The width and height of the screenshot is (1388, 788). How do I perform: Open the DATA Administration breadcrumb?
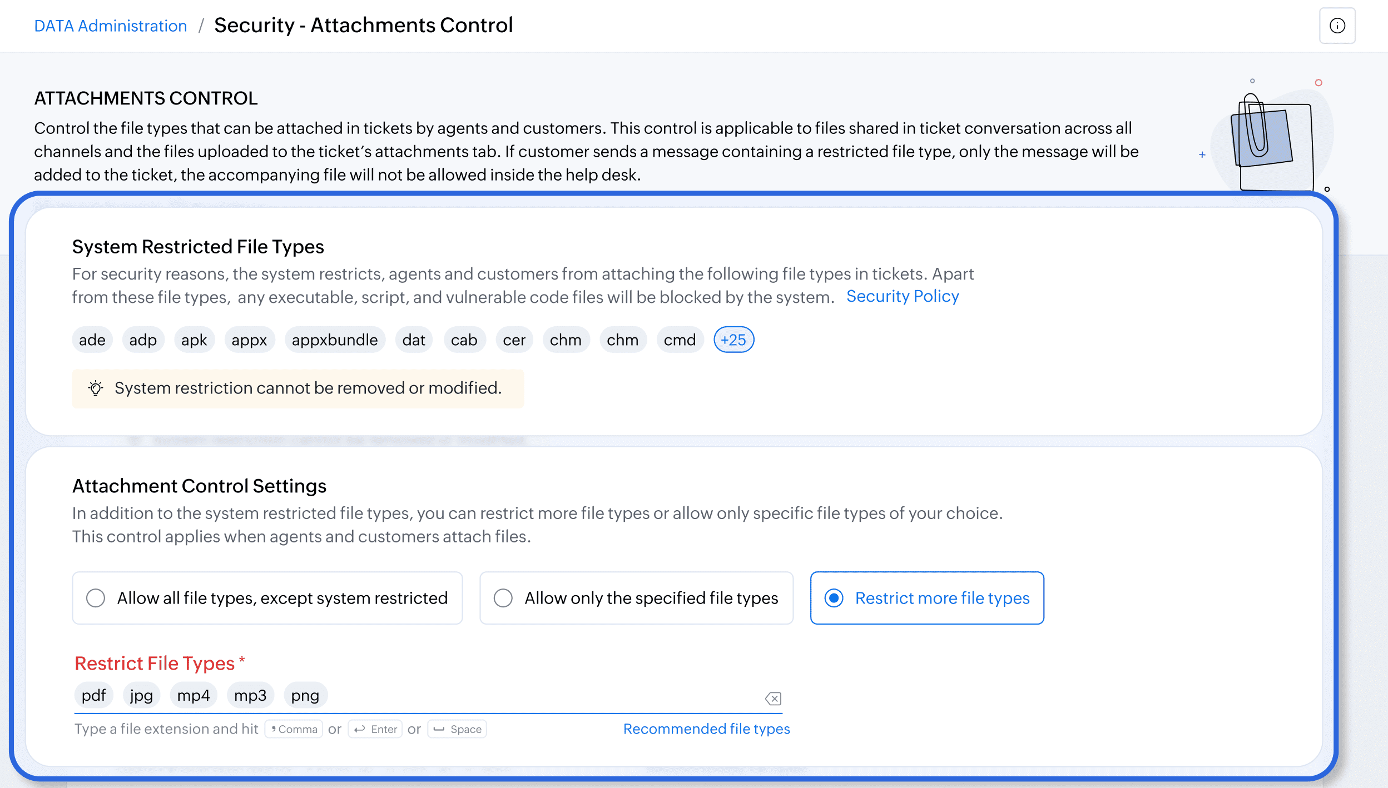pyautogui.click(x=110, y=26)
